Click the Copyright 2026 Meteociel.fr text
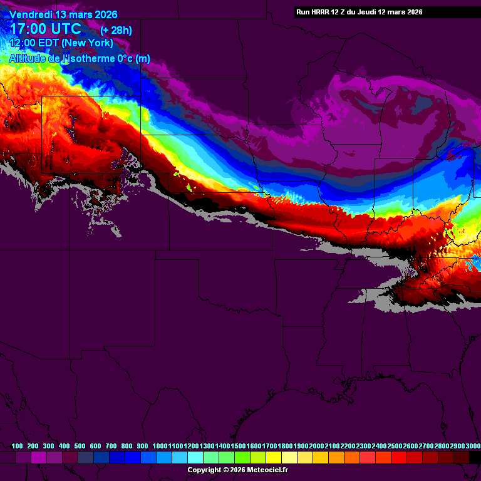This screenshot has width=481, height=481. click(x=238, y=470)
